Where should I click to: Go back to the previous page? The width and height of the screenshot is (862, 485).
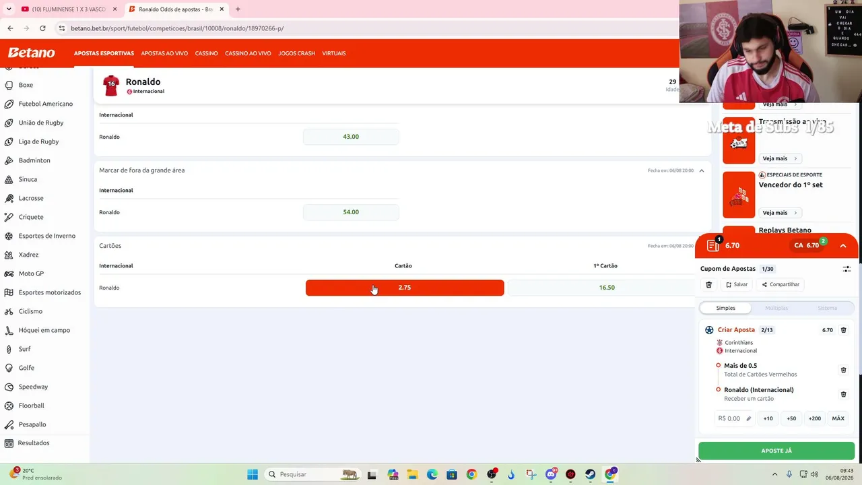pyautogui.click(x=10, y=28)
